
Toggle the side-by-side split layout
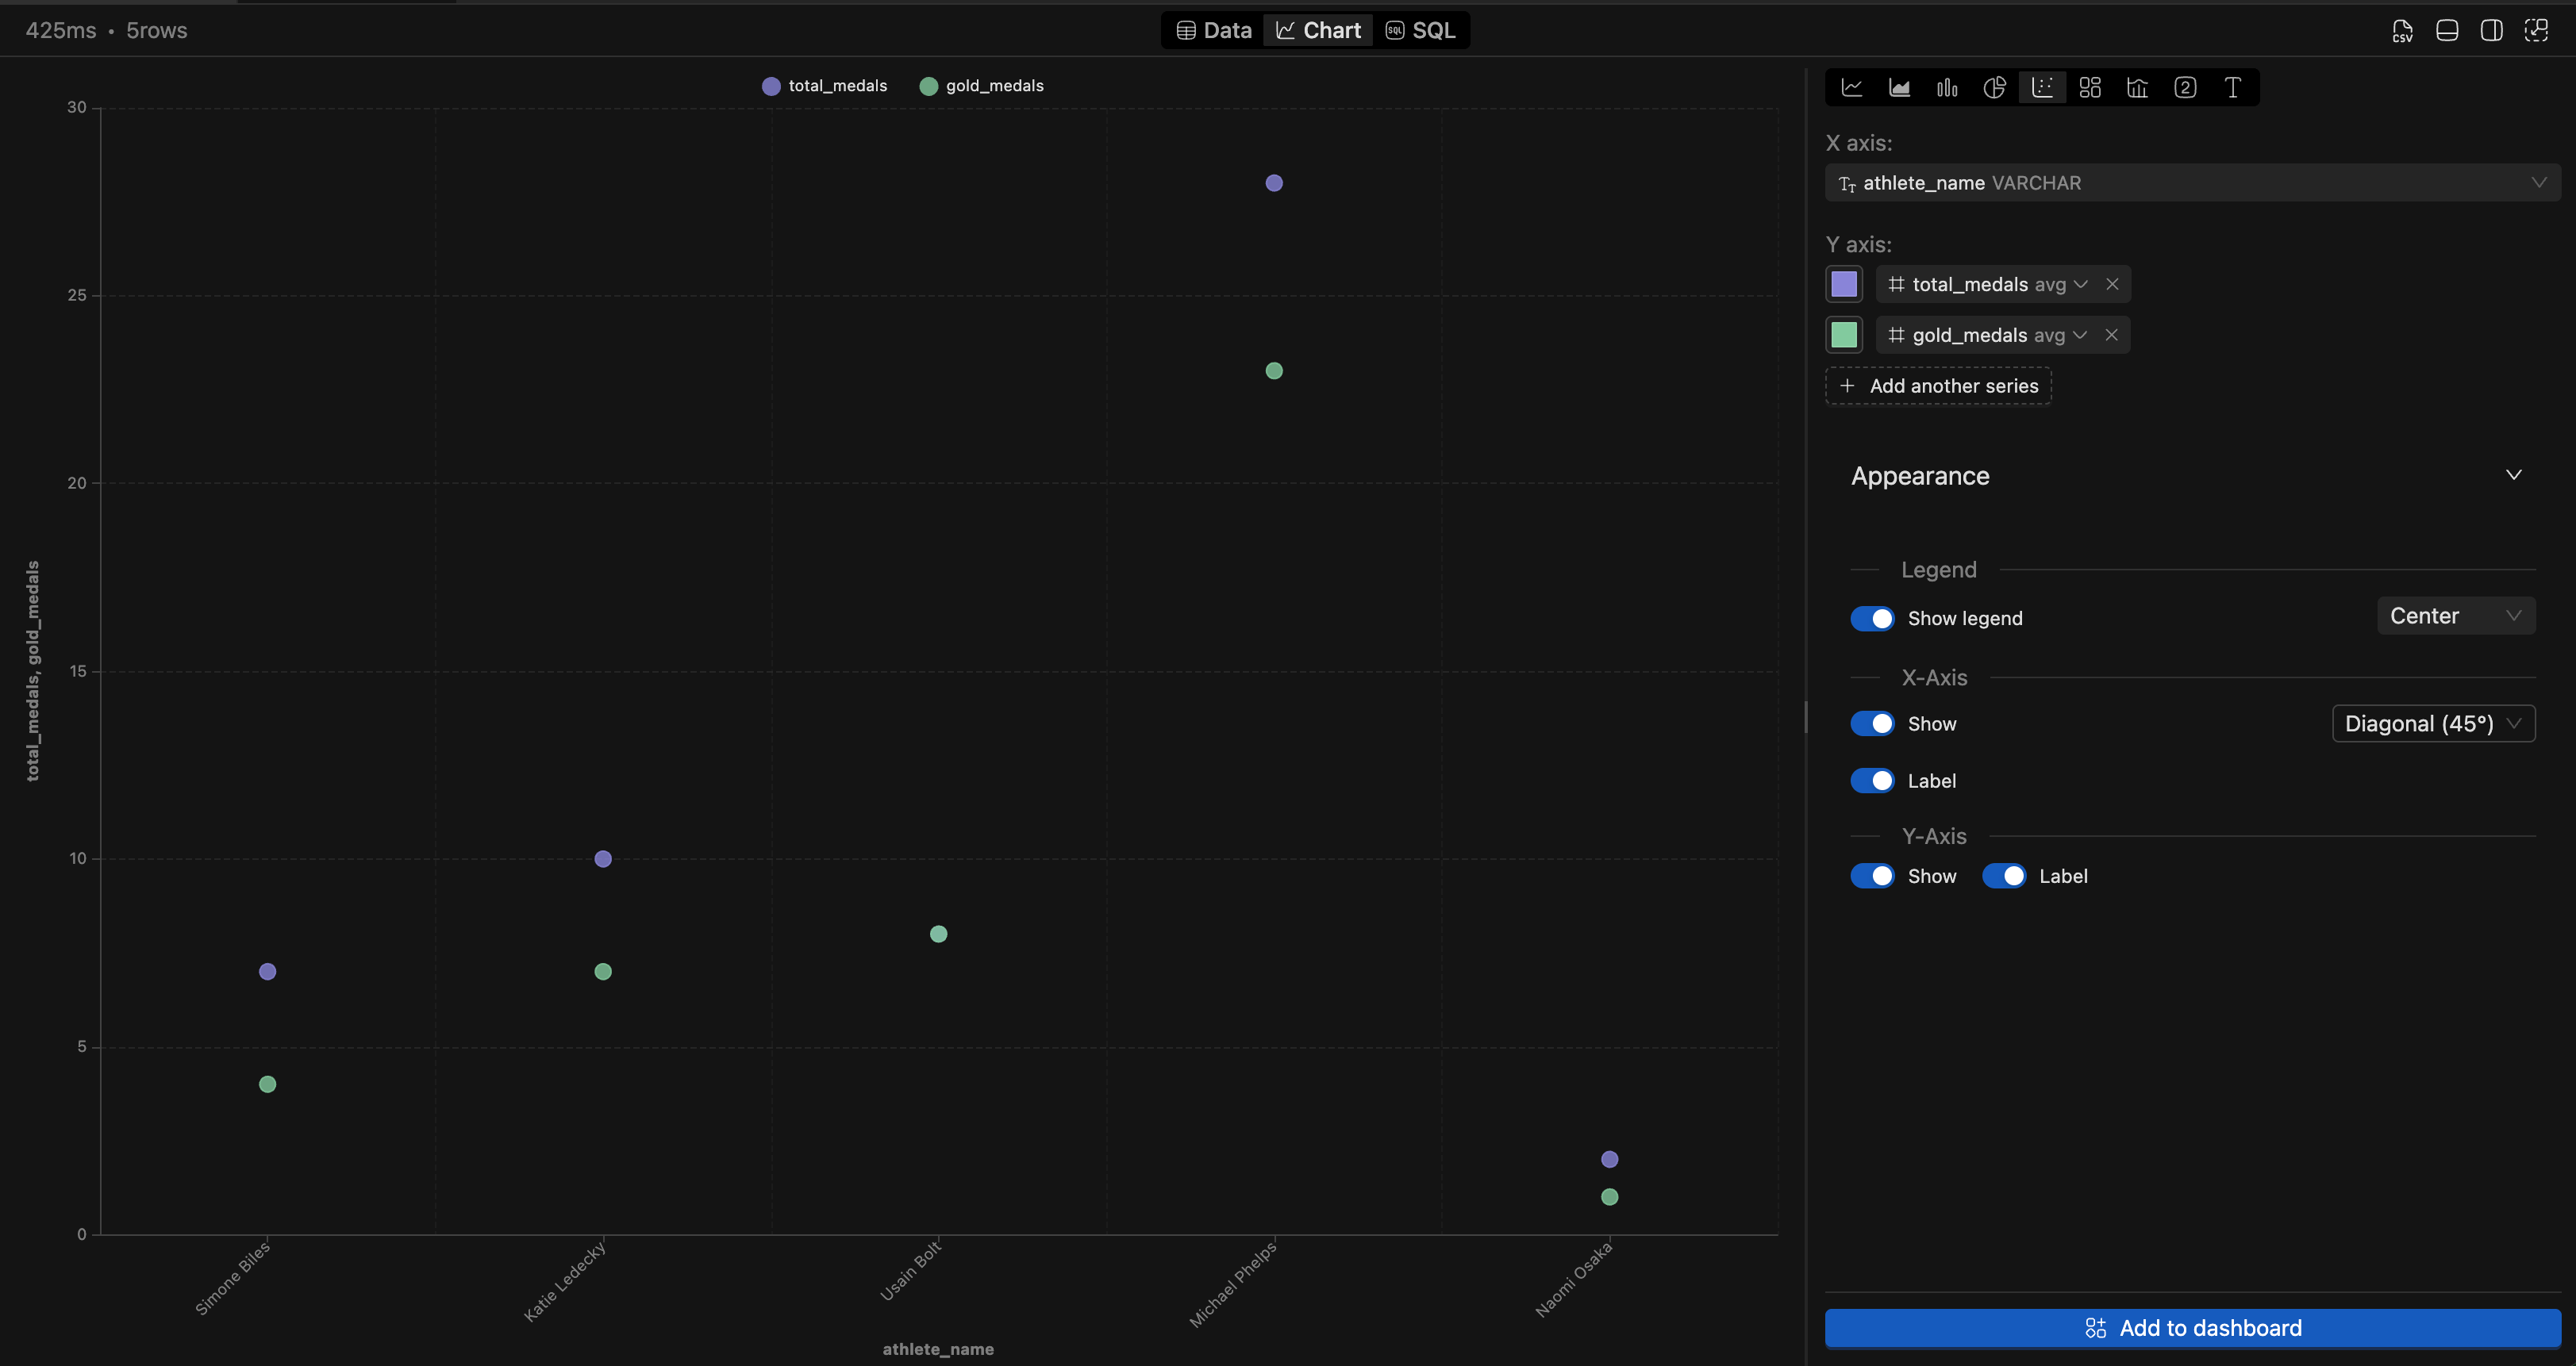(2492, 30)
